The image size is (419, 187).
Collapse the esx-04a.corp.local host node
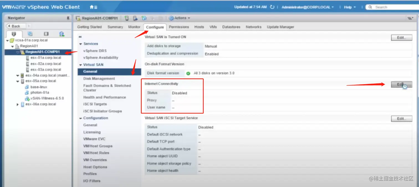18,76
